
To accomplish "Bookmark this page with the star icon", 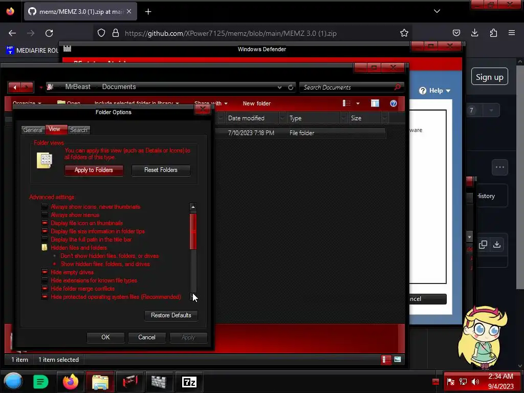I will (x=404, y=33).
